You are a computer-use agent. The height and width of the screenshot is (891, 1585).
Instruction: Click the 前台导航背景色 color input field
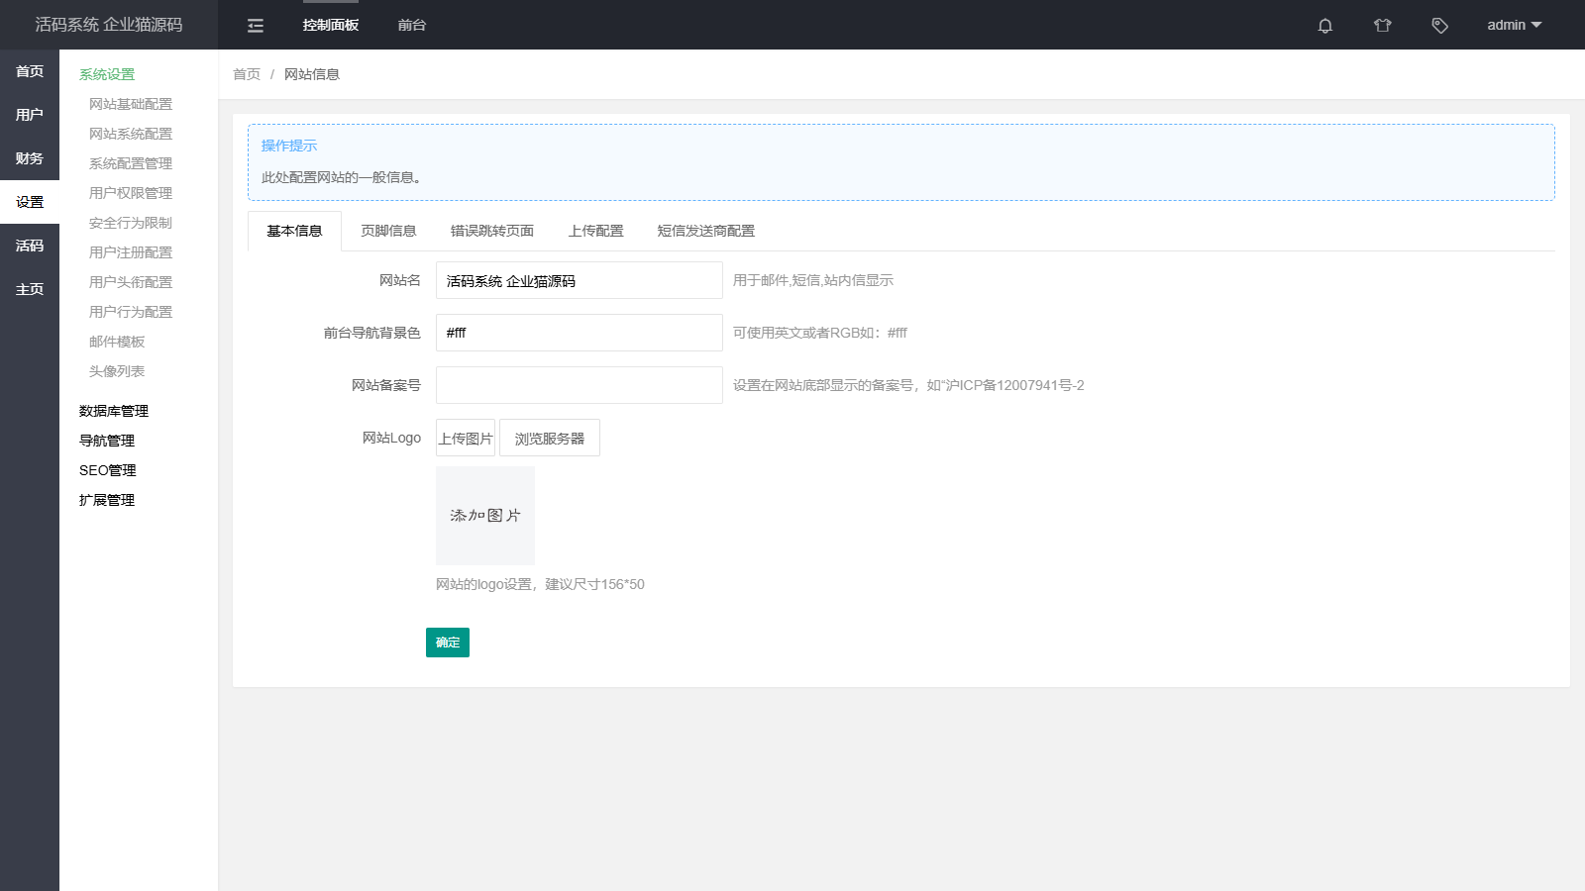click(580, 333)
